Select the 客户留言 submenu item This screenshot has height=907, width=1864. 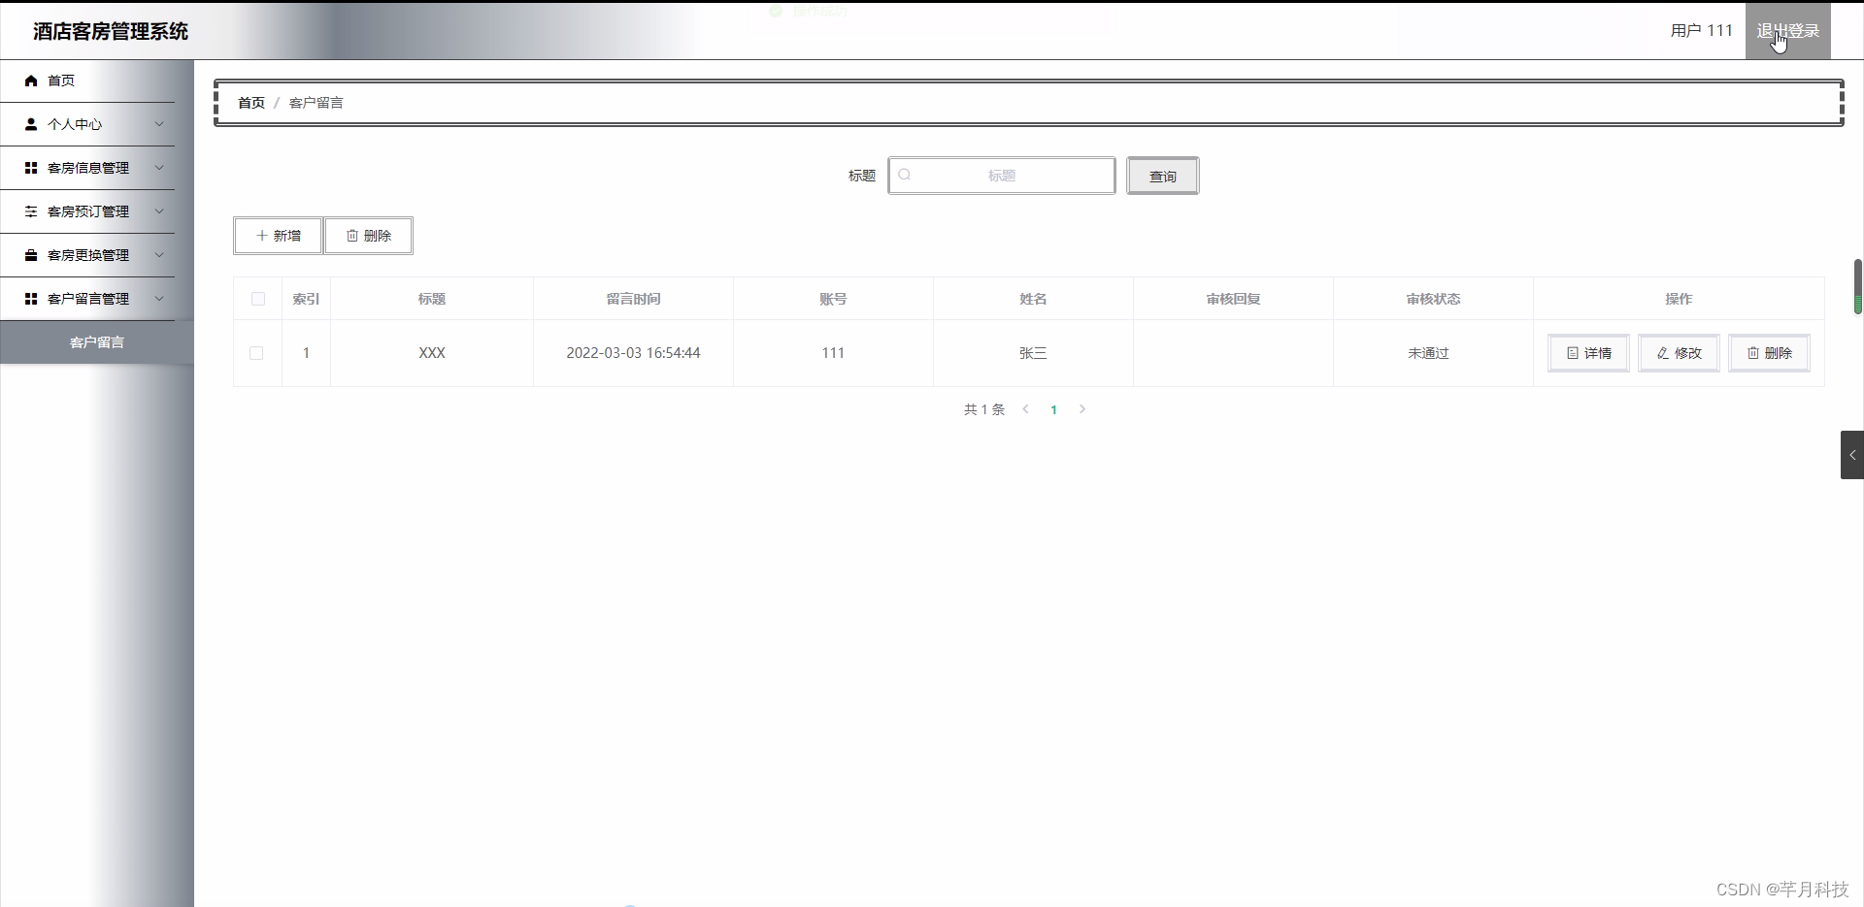[x=97, y=342]
